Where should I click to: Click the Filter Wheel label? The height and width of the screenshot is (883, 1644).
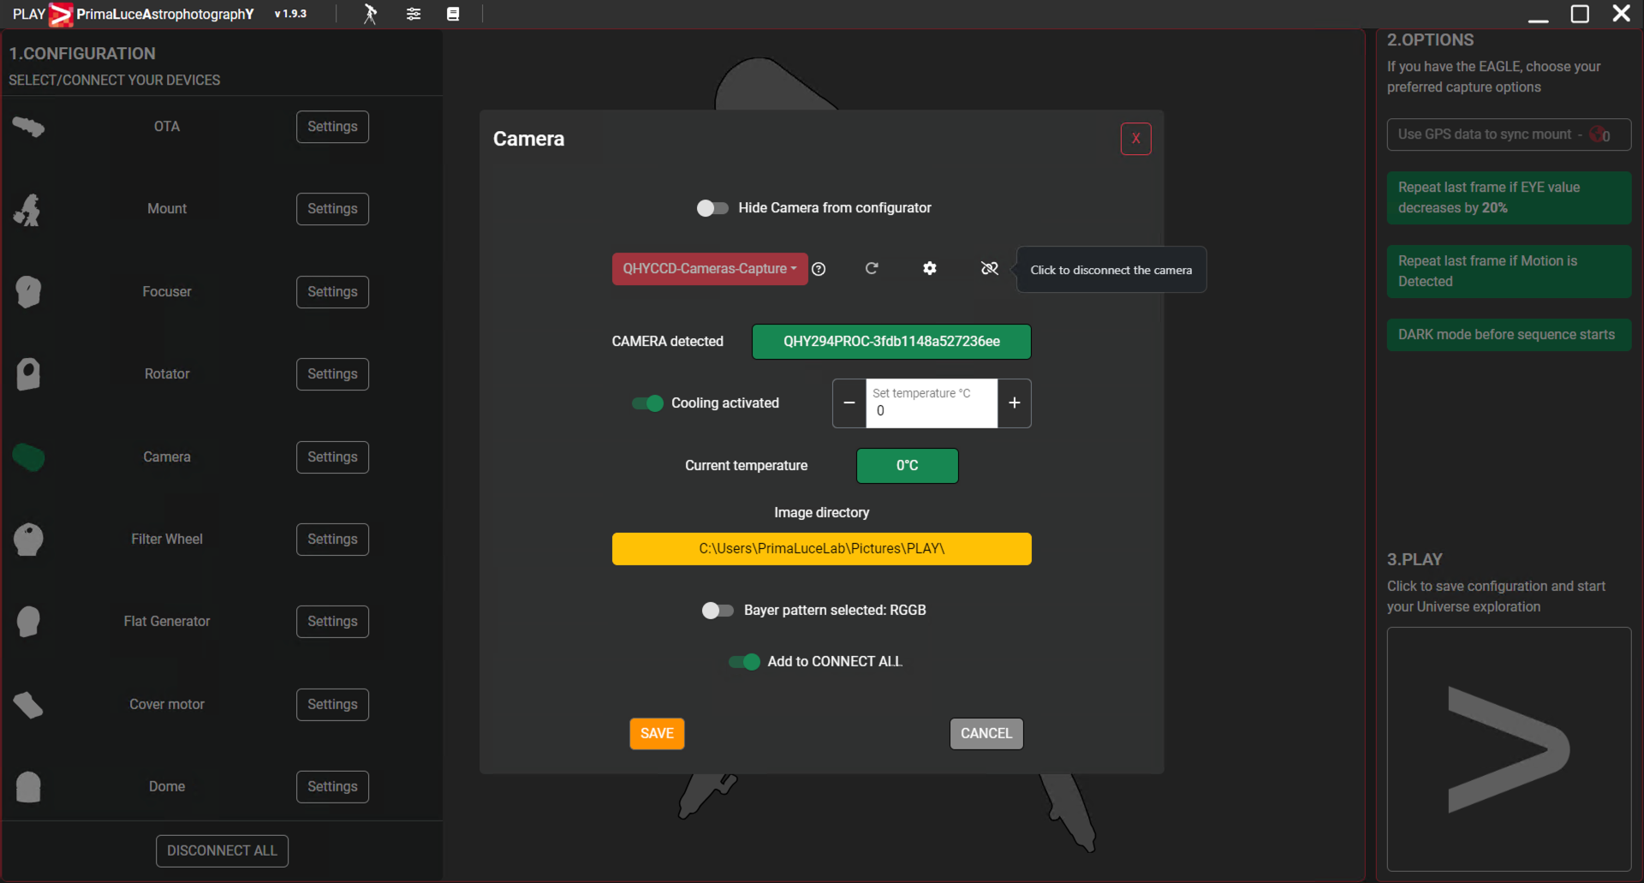[167, 540]
